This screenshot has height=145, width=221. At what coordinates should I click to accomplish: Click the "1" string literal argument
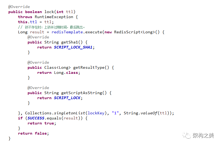pos(115,113)
